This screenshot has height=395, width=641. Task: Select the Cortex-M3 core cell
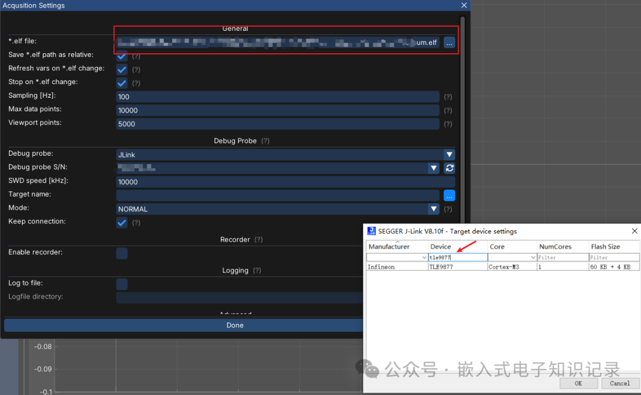tap(512, 267)
